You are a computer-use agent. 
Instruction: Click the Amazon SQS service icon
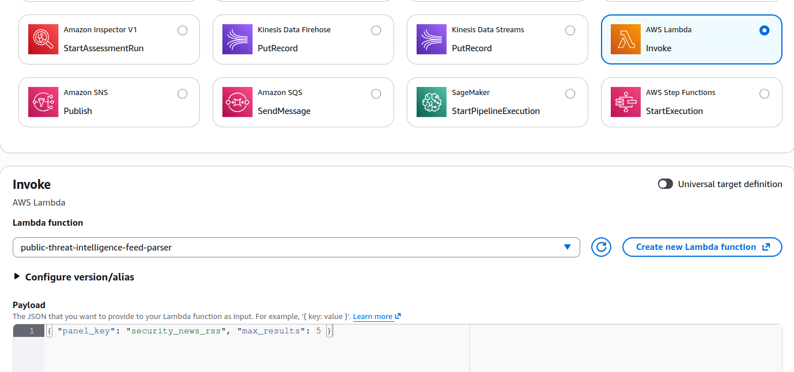coord(238,102)
